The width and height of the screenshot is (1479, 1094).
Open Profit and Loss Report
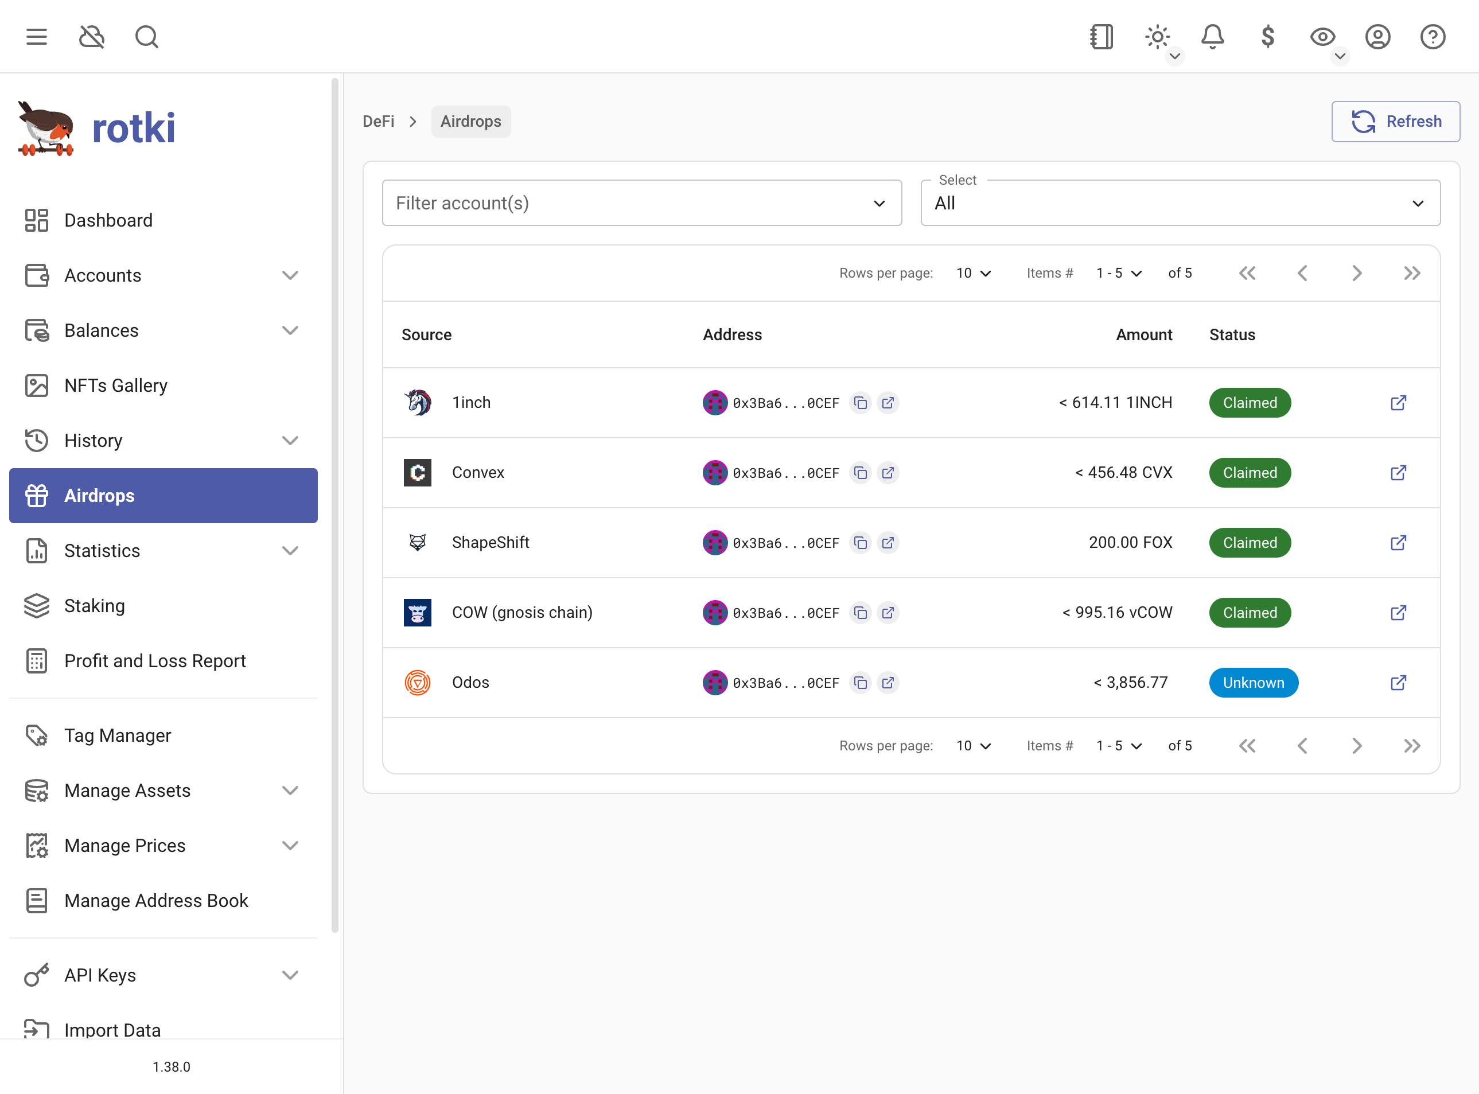pyautogui.click(x=163, y=660)
